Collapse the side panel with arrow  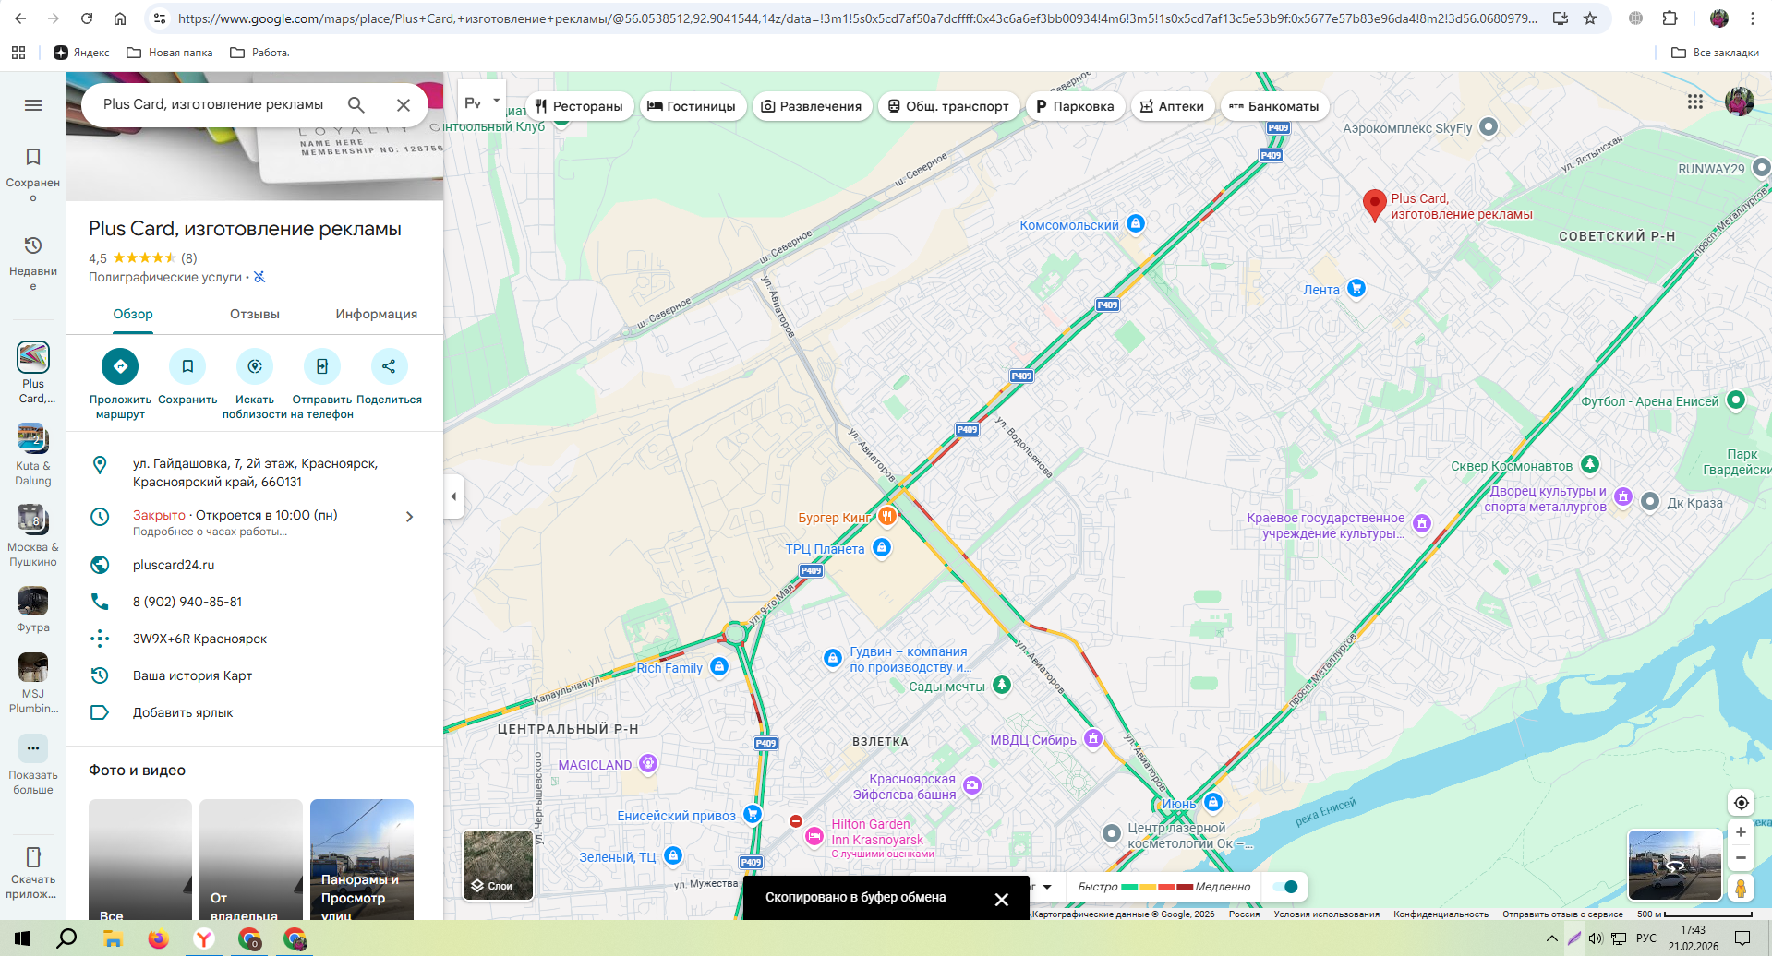coord(453,496)
